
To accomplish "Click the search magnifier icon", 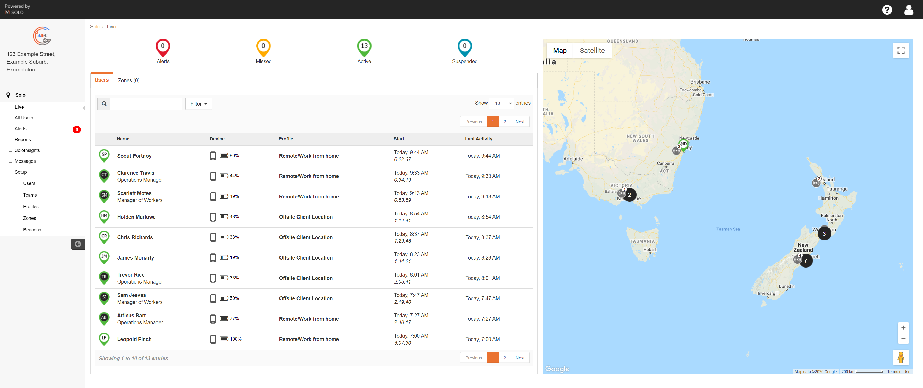I will click(x=104, y=104).
